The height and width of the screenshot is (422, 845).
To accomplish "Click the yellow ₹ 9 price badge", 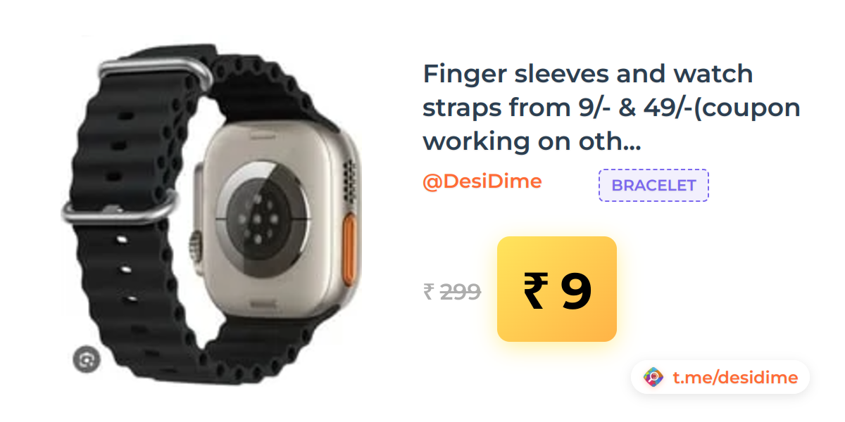I will tap(557, 289).
